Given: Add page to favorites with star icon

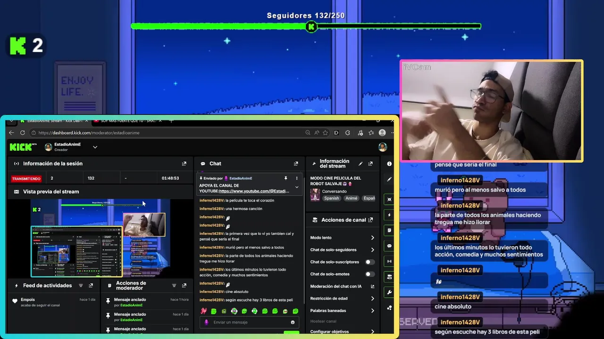Looking at the screenshot, I should tap(326, 133).
